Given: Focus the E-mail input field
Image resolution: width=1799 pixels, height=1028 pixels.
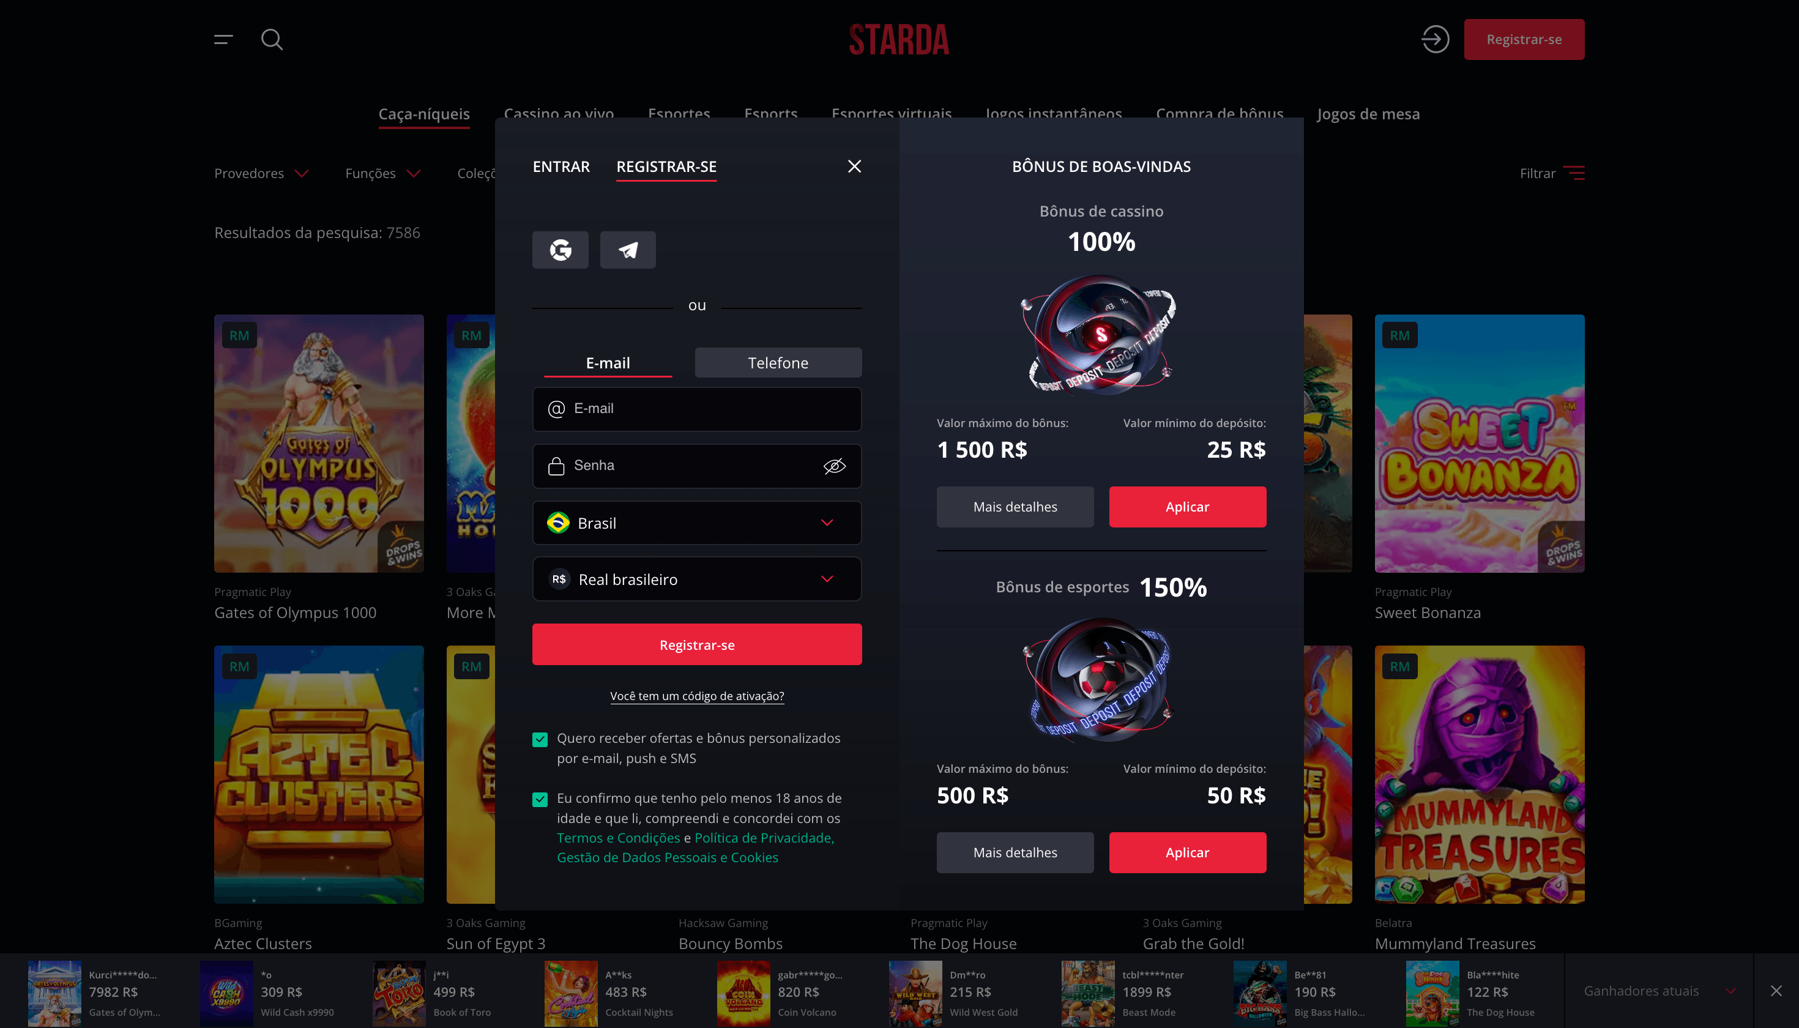Looking at the screenshot, I should [697, 409].
